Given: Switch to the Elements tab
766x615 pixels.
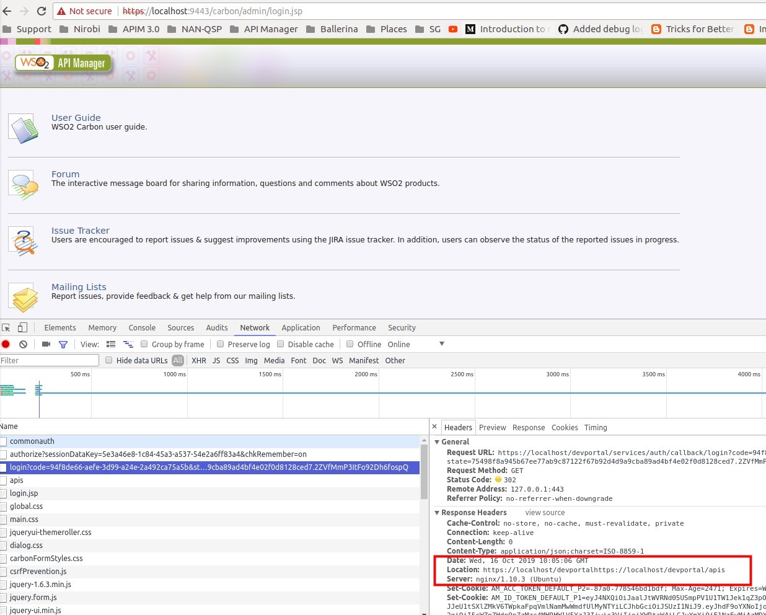Looking at the screenshot, I should (x=60, y=327).
